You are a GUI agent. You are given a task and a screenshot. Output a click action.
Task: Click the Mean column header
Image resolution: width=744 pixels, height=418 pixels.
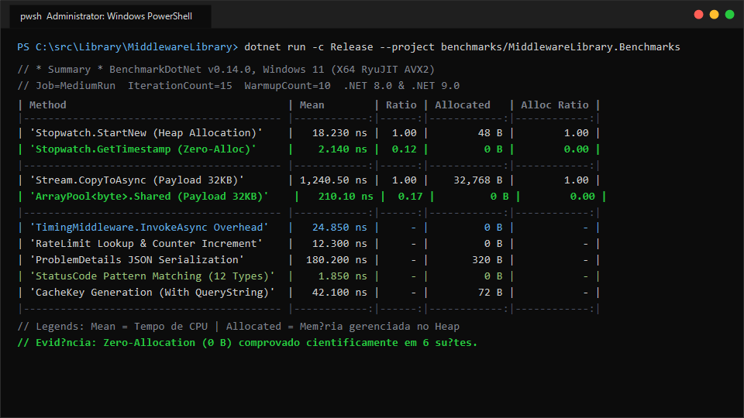312,104
